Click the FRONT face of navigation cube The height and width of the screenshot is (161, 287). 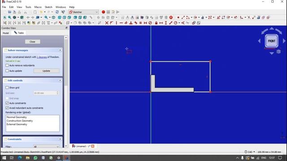click(x=271, y=41)
